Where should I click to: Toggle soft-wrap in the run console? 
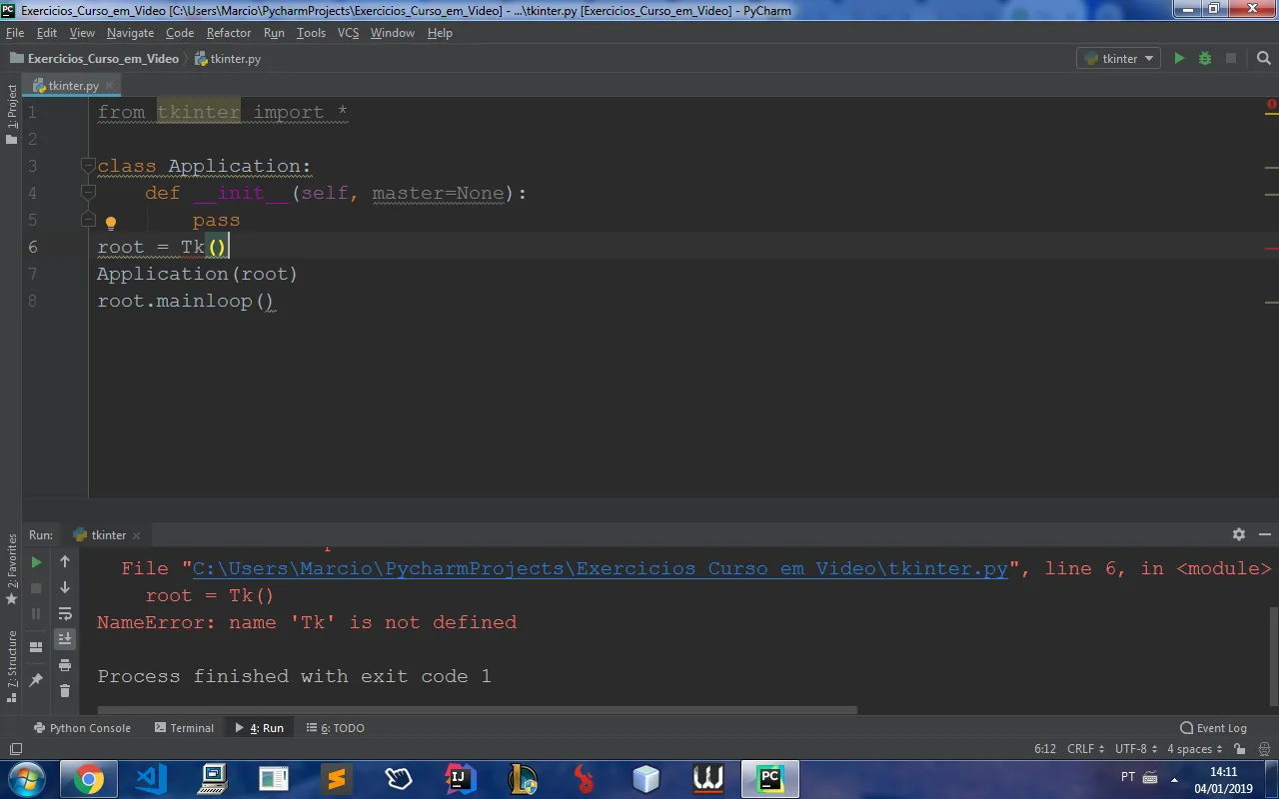[65, 613]
